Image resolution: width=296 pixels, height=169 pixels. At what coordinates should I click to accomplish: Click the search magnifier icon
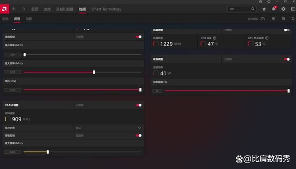pyautogui.click(x=253, y=9)
